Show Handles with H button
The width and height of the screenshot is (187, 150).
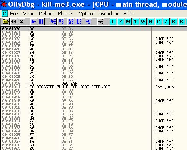(151, 22)
